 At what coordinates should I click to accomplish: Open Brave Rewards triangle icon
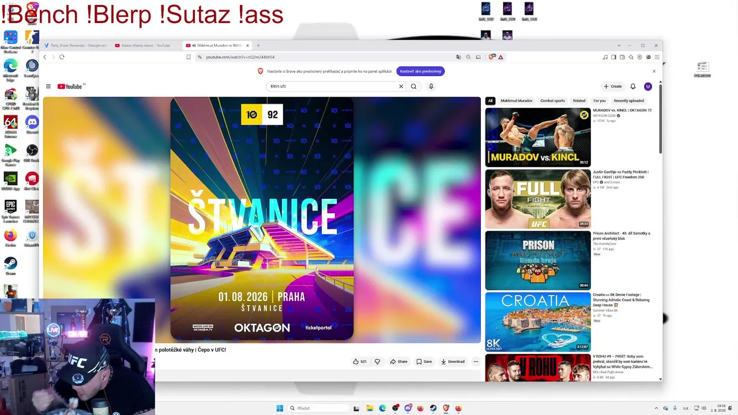coord(500,57)
